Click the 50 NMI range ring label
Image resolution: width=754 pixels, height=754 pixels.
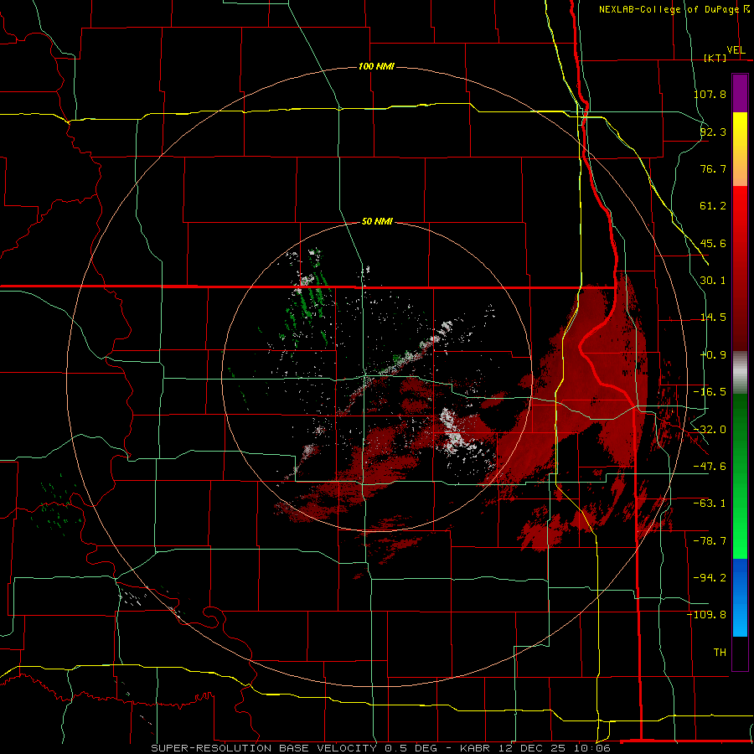point(377,221)
